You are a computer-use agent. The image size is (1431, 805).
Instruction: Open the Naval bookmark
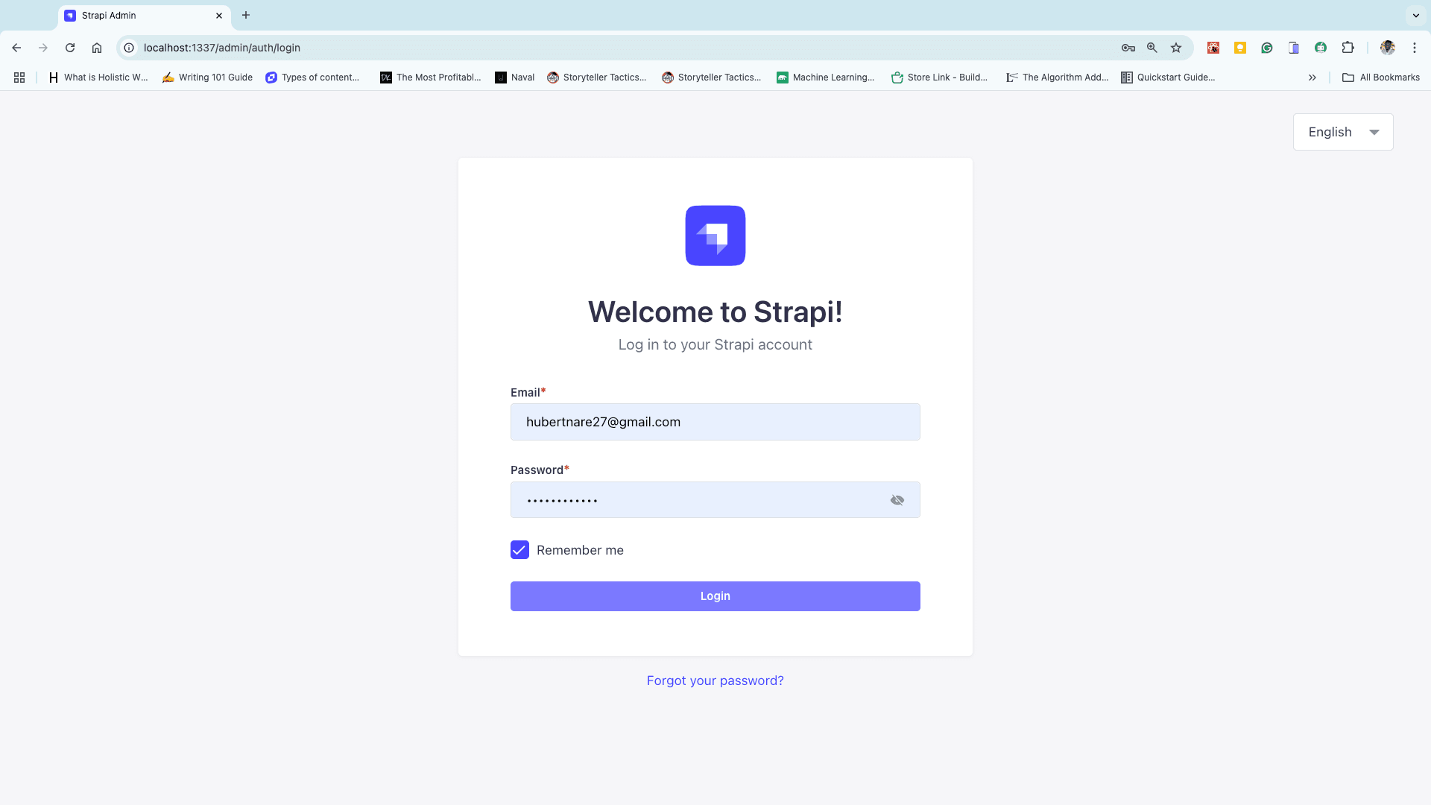click(515, 78)
